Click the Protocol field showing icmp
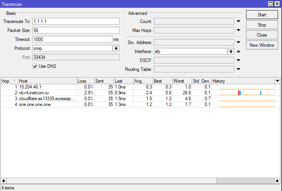This screenshot has width=282, height=191. tap(73, 48)
